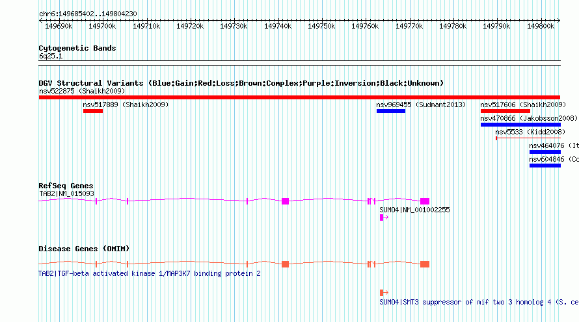The width and height of the screenshot is (579, 322).
Task: Click the RefSeq Genes track title
Action: (x=66, y=186)
